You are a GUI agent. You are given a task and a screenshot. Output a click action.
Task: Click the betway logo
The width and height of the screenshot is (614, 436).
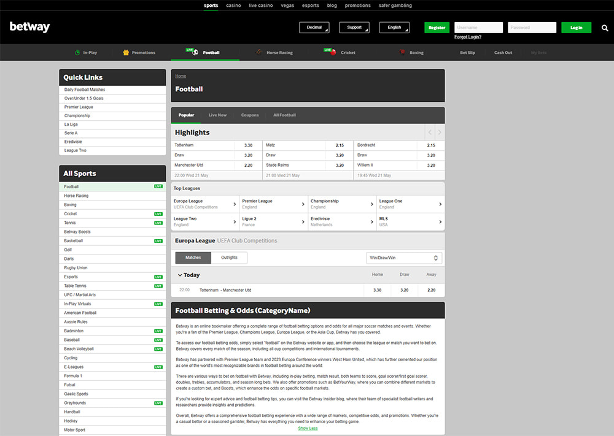(x=29, y=26)
